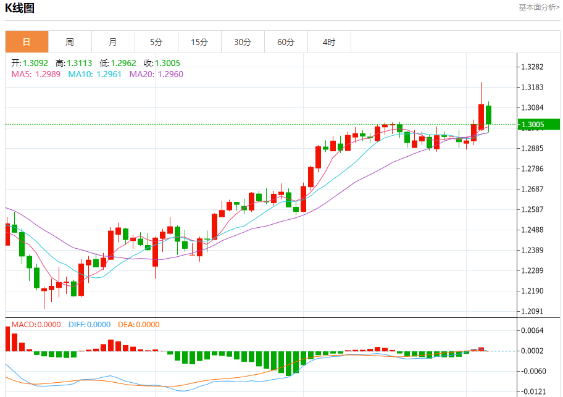
Task: Open the 60分 interval tab
Action: coord(286,42)
